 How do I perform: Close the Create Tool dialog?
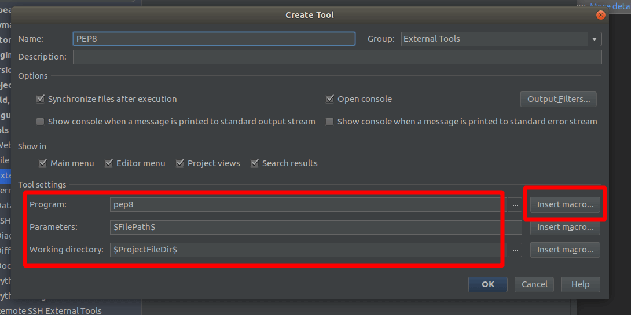[x=600, y=15]
